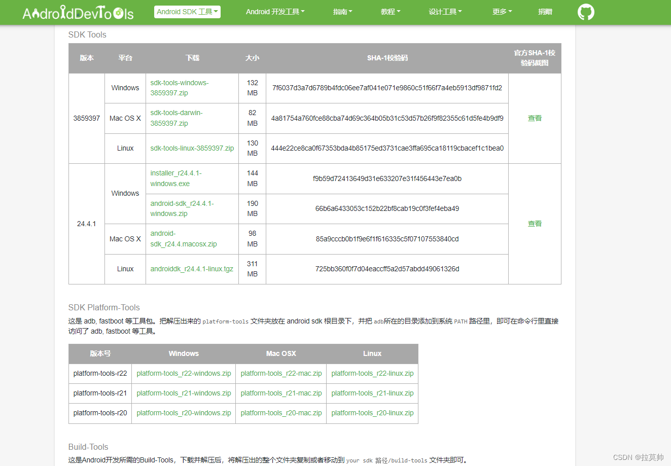
Task: Download platform-tools_r22-linux.zip
Action: point(372,373)
